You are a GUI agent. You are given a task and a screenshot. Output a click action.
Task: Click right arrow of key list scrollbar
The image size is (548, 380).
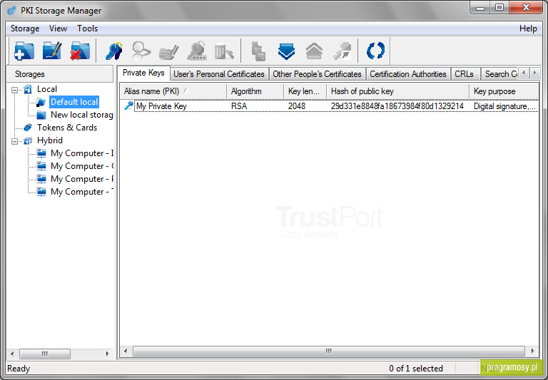click(532, 351)
